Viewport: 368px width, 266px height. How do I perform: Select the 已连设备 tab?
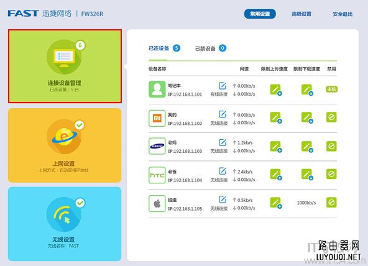pos(165,48)
